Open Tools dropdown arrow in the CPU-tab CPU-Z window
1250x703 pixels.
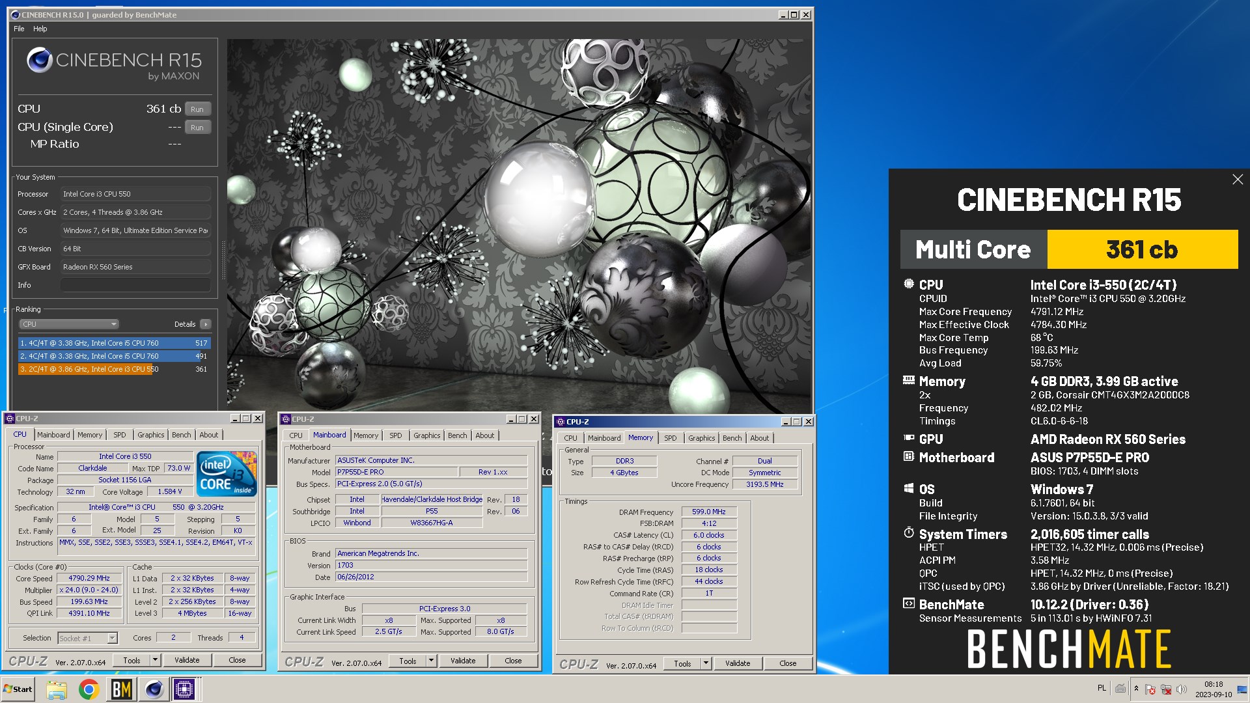[155, 660]
